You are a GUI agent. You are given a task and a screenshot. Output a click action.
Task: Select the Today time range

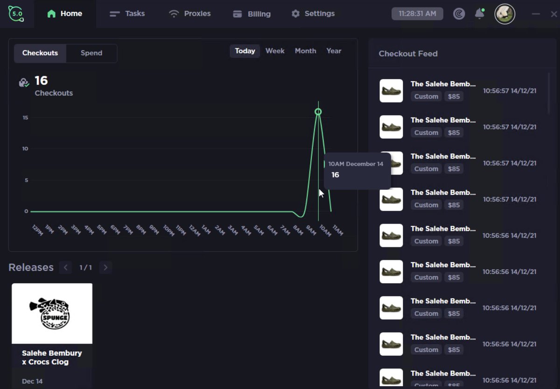[x=245, y=51]
